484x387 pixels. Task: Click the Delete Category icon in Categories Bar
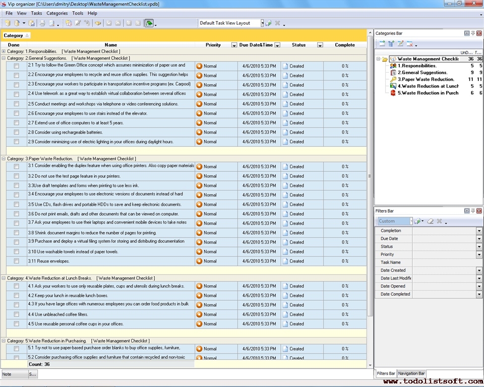[410, 44]
